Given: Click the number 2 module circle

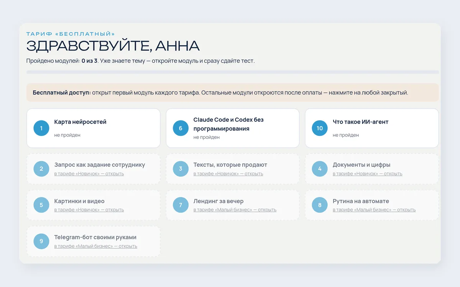Looking at the screenshot, I should tap(41, 169).
